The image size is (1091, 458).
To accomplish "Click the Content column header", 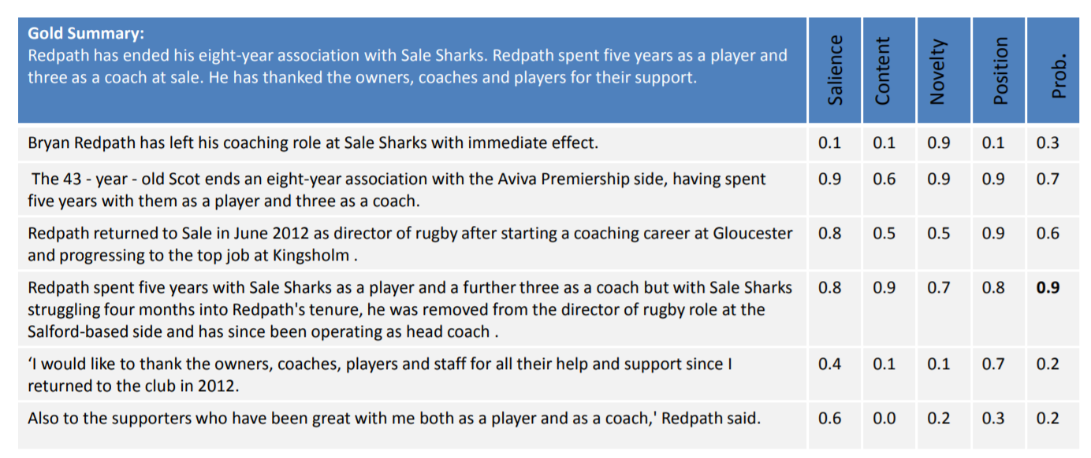I will tap(882, 70).
